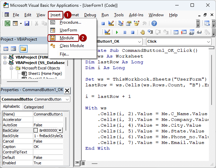Open Visual Basic Help question mark icon
This screenshot has height=168, width=216.
tap(154, 23)
